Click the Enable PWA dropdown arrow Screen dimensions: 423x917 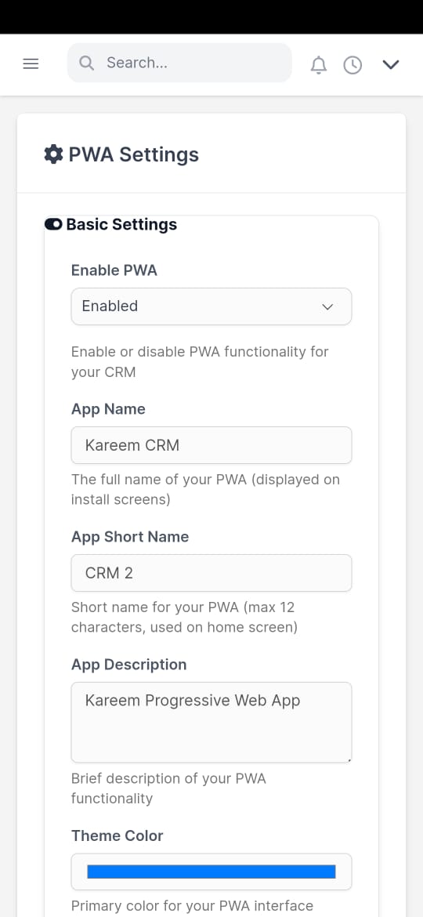327,306
